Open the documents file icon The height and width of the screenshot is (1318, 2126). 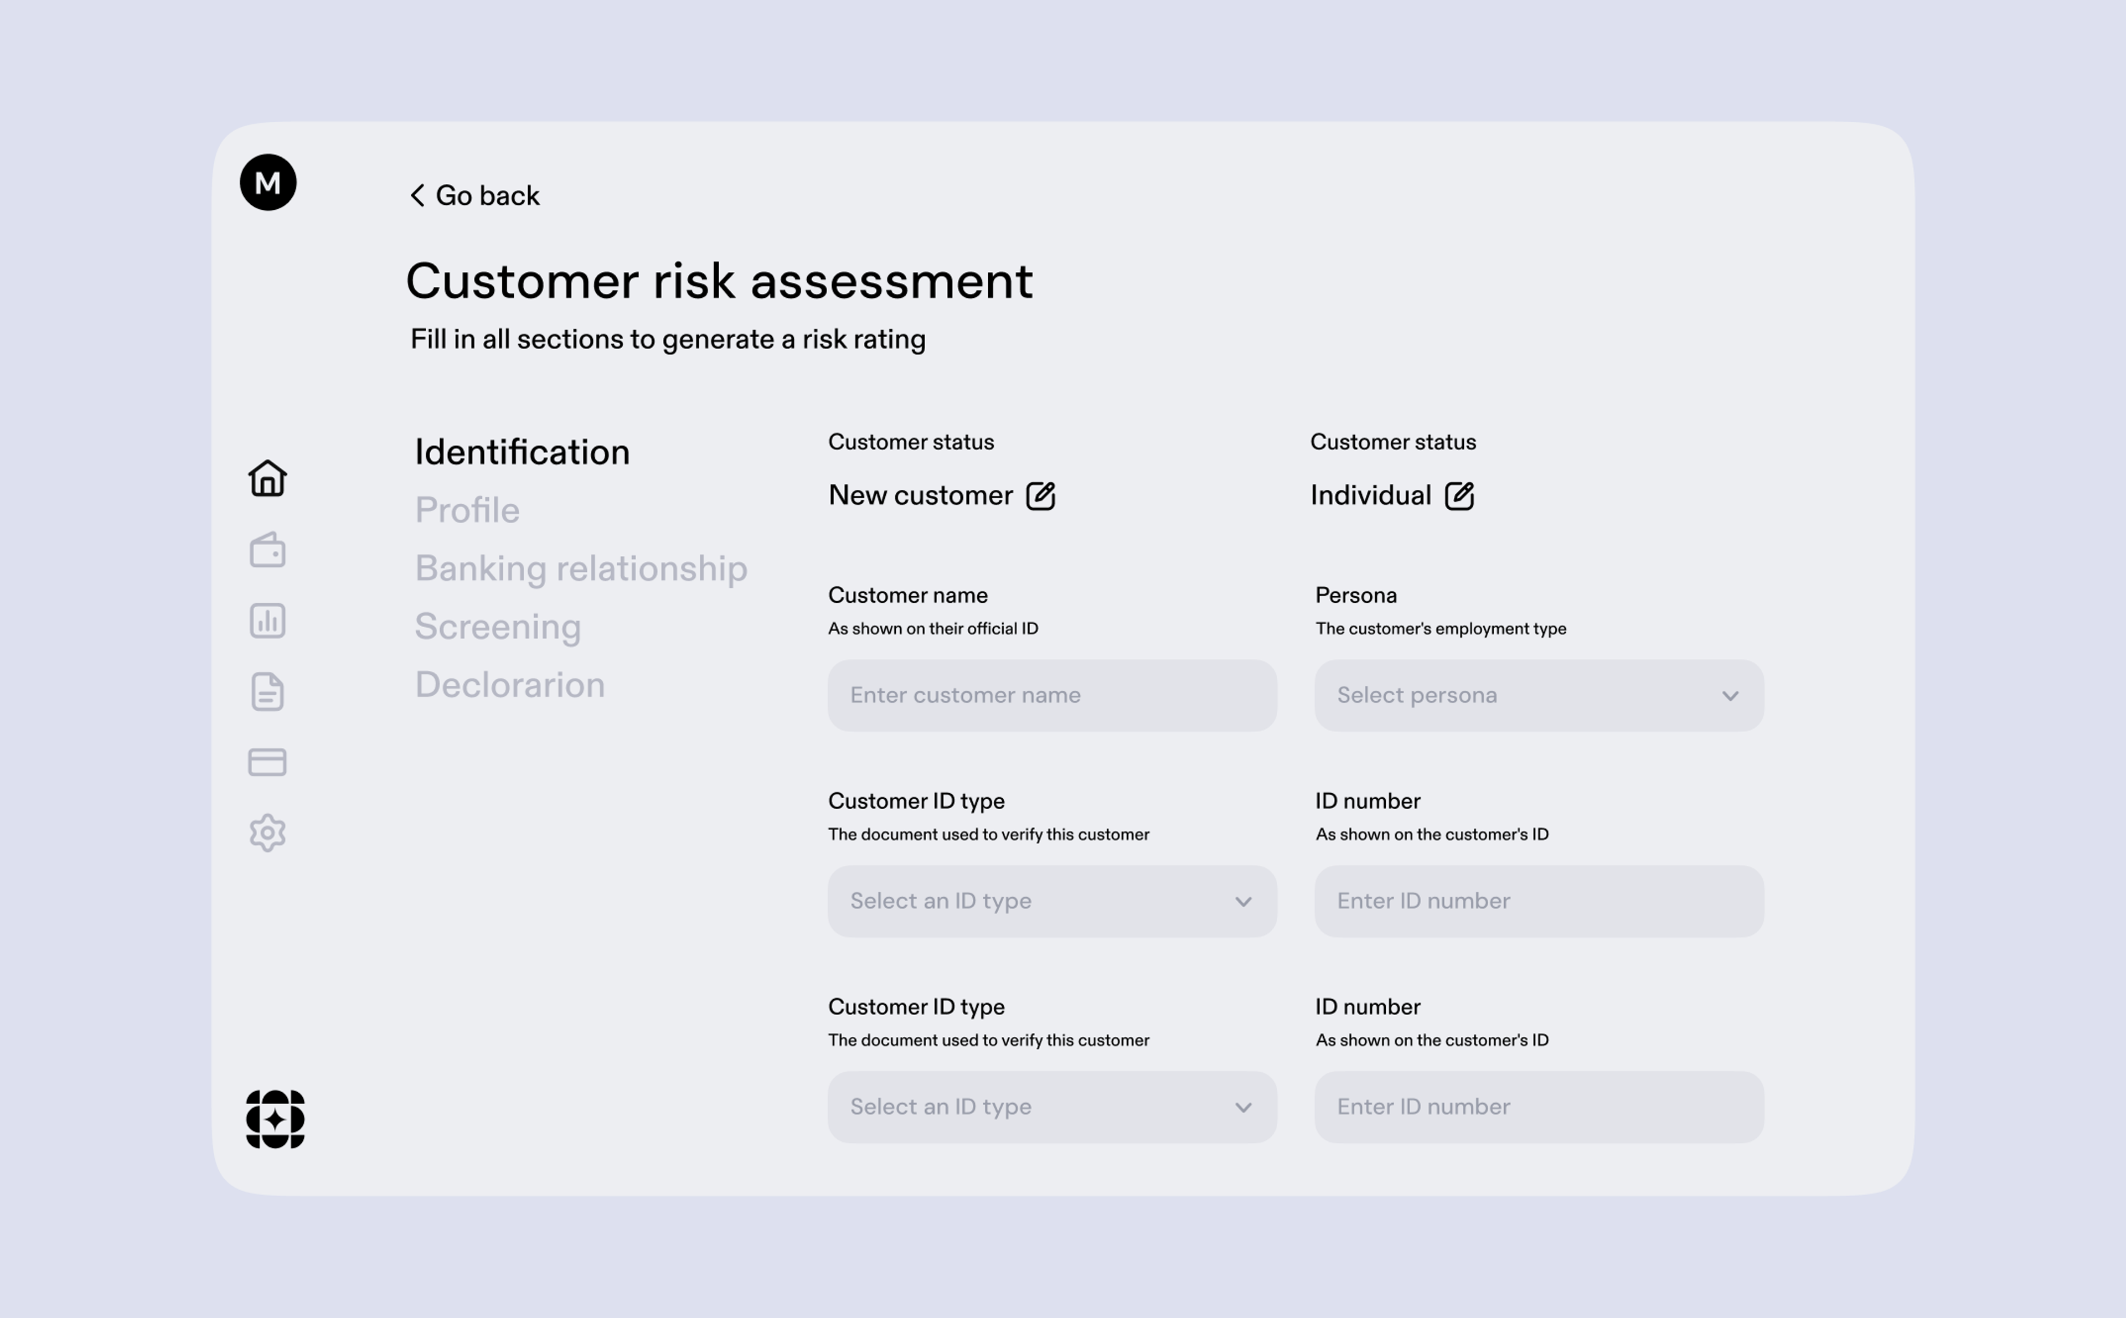point(267,691)
